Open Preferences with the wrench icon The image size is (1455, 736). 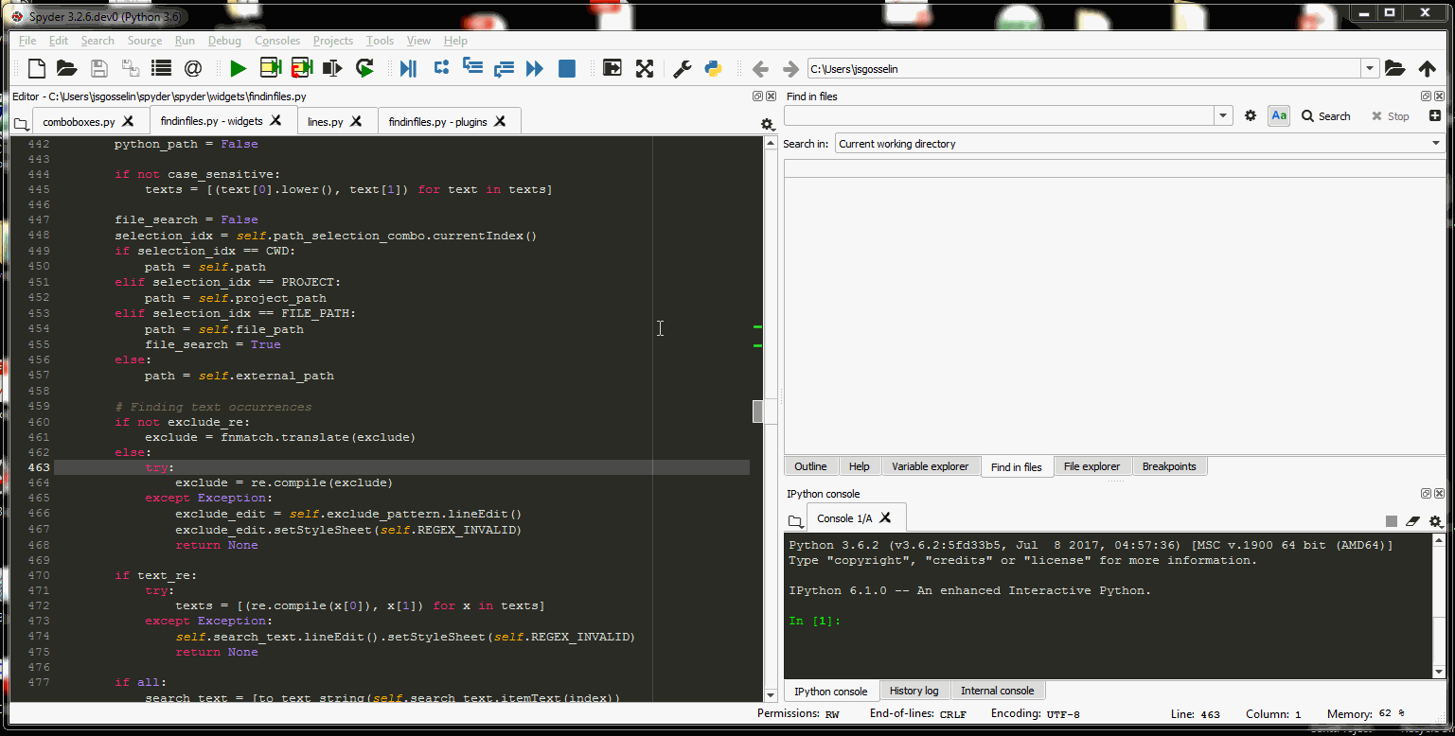point(682,68)
